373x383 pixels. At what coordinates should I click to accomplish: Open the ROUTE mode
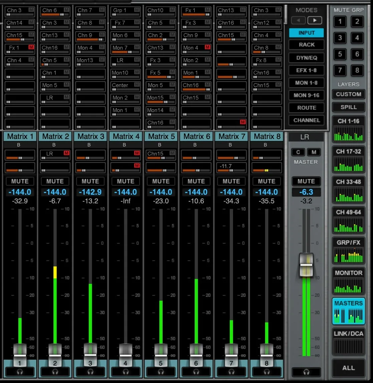307,108
